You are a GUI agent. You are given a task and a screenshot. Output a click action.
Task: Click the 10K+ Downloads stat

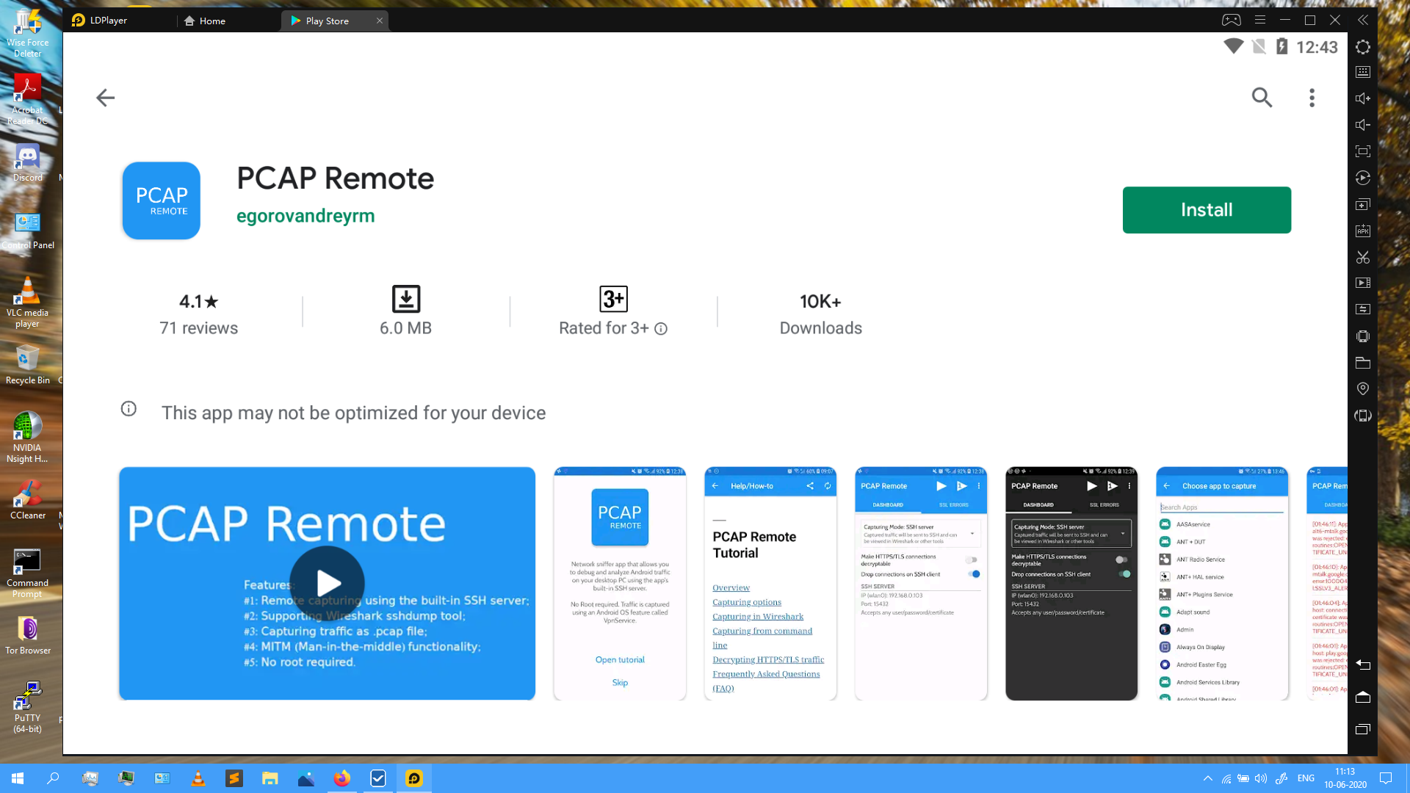pos(821,314)
